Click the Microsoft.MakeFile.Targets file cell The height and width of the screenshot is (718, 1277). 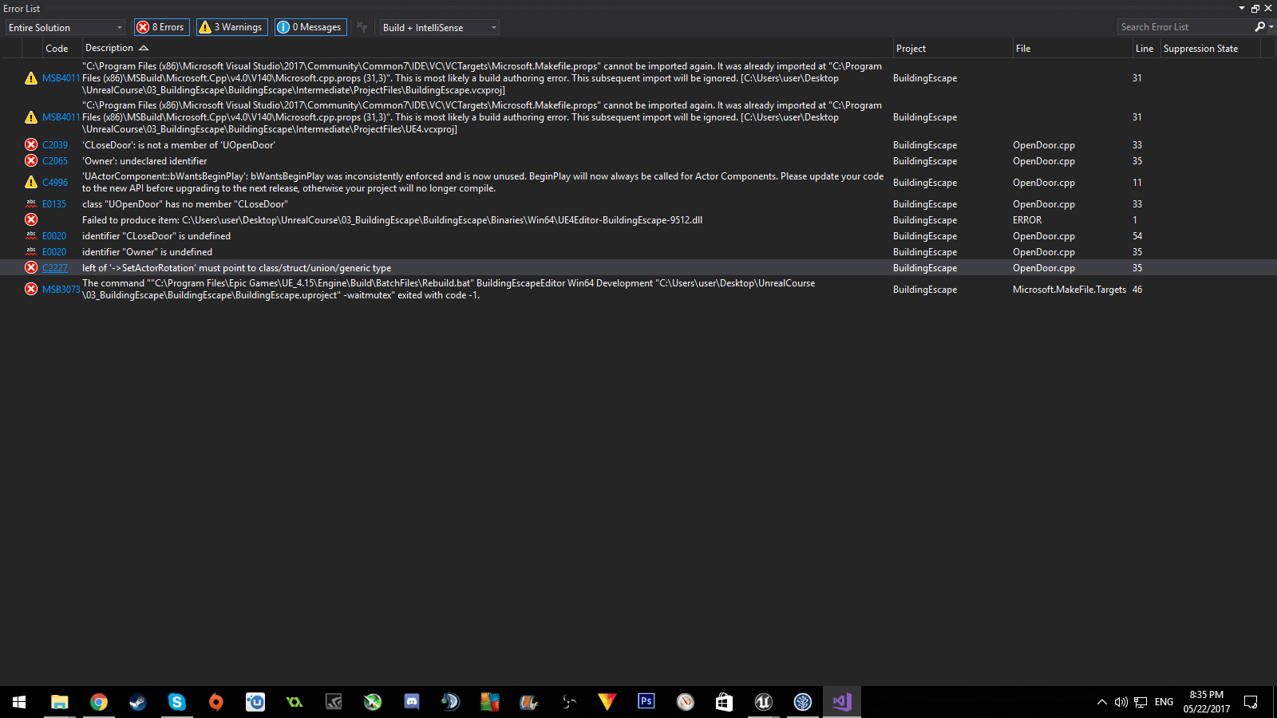(x=1069, y=290)
